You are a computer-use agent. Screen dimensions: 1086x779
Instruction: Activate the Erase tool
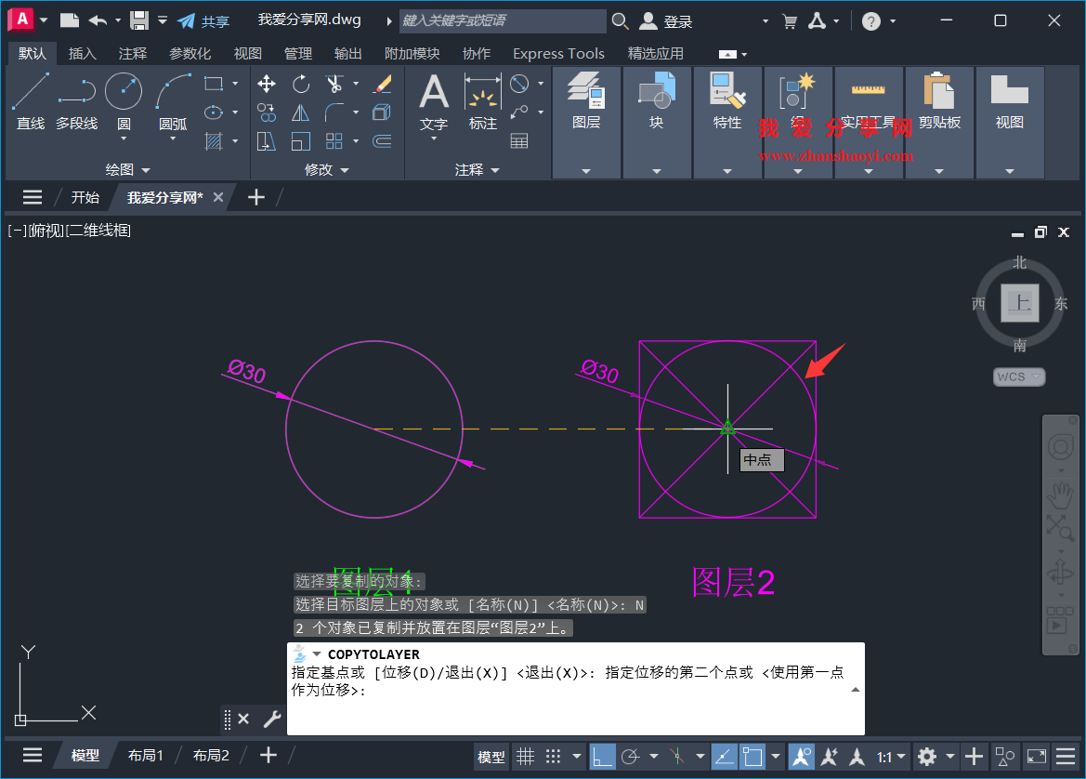382,84
